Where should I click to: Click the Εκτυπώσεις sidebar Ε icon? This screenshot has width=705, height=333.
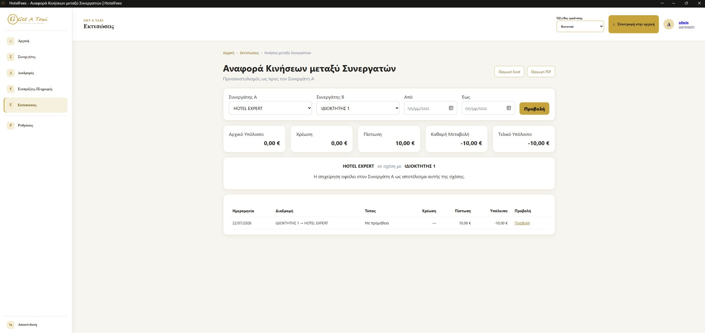pyautogui.click(x=11, y=105)
